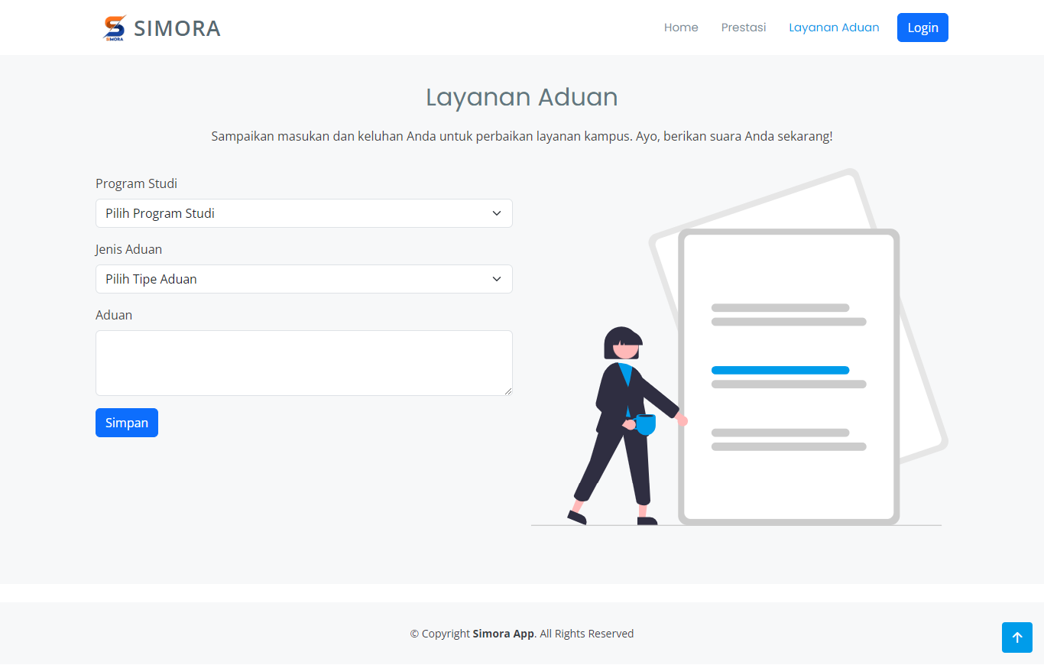
Task: Focus the Aduan text area
Action: pos(303,363)
